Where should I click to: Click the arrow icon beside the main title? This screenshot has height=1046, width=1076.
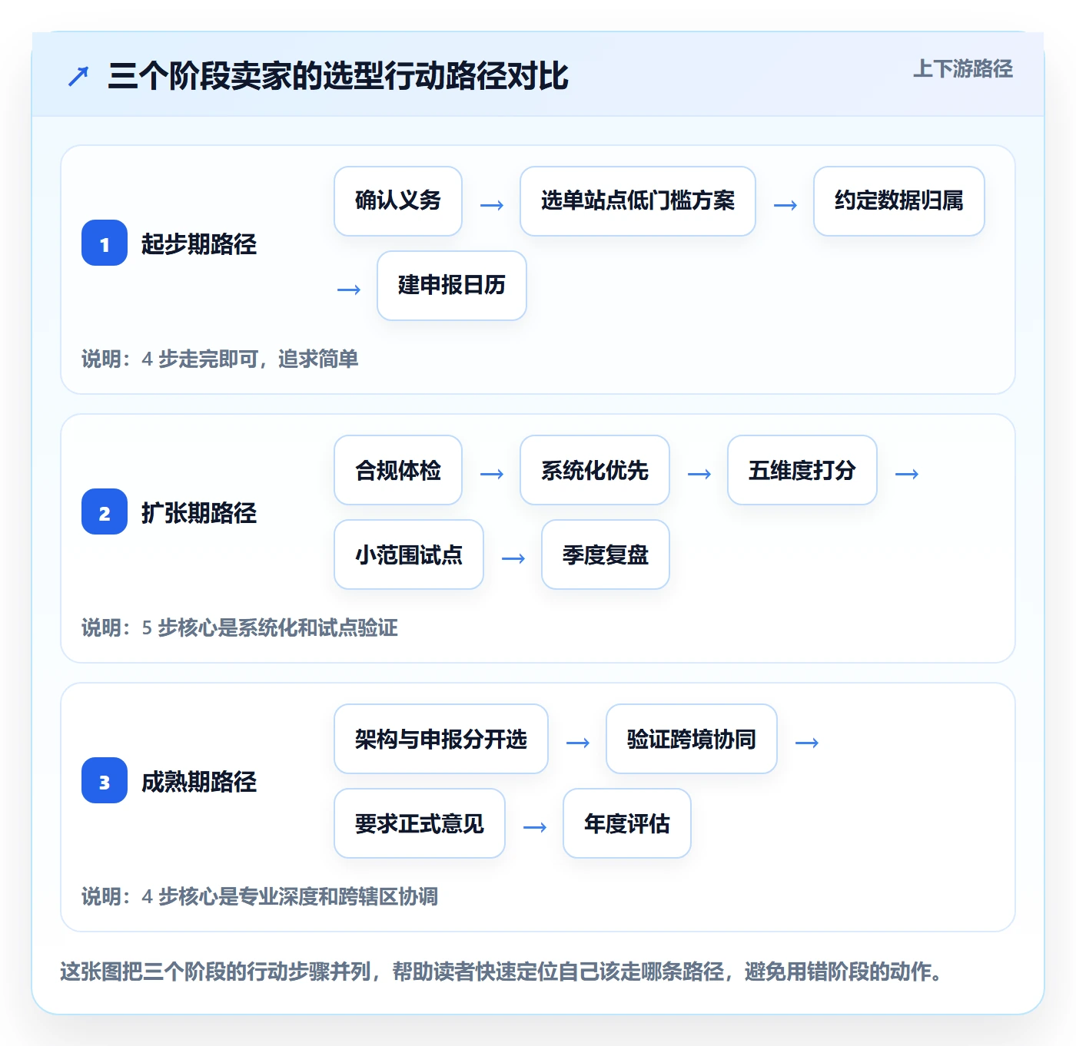[x=78, y=76]
